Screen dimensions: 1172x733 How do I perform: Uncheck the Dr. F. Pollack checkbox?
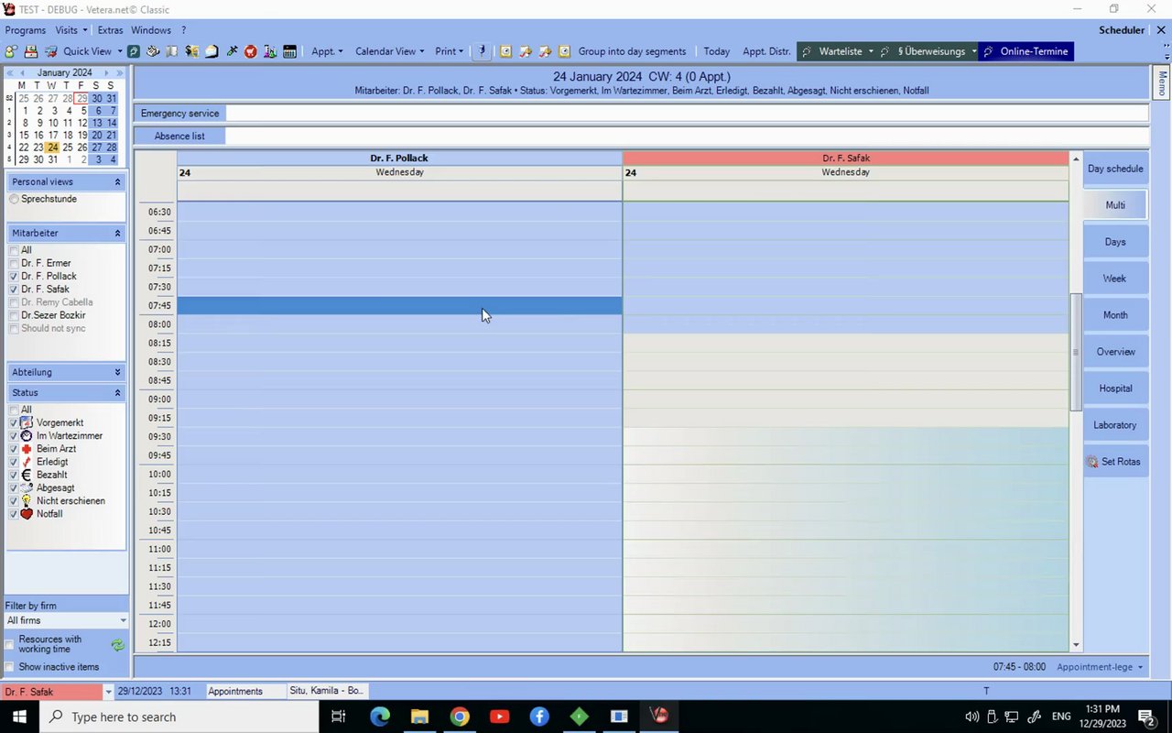point(14,276)
